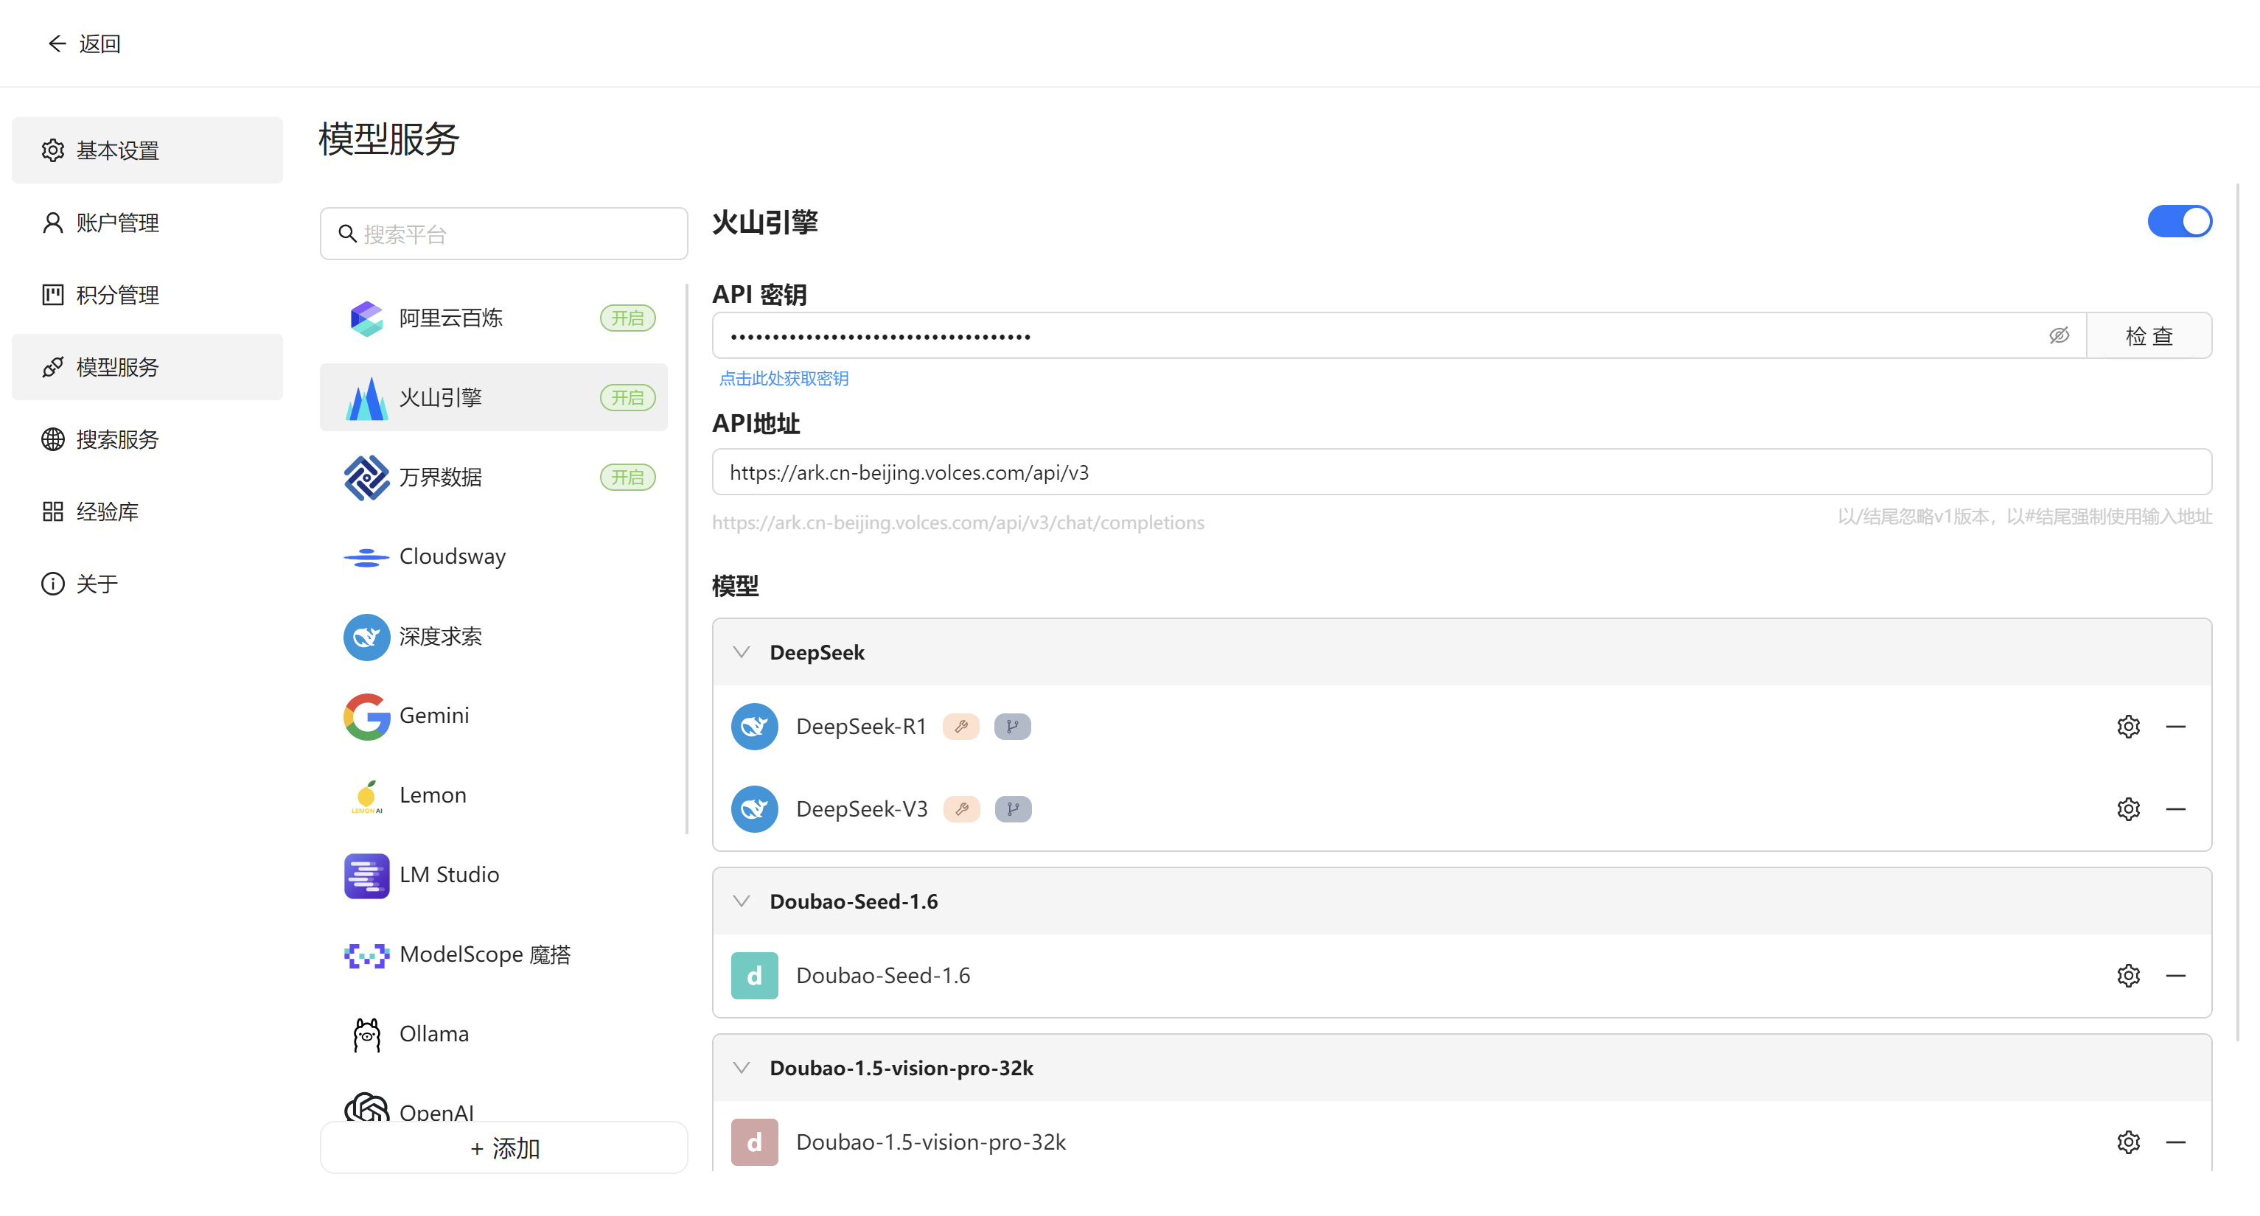Open settings gear for DeepSeek-V3
2260x1216 pixels.
2128,809
